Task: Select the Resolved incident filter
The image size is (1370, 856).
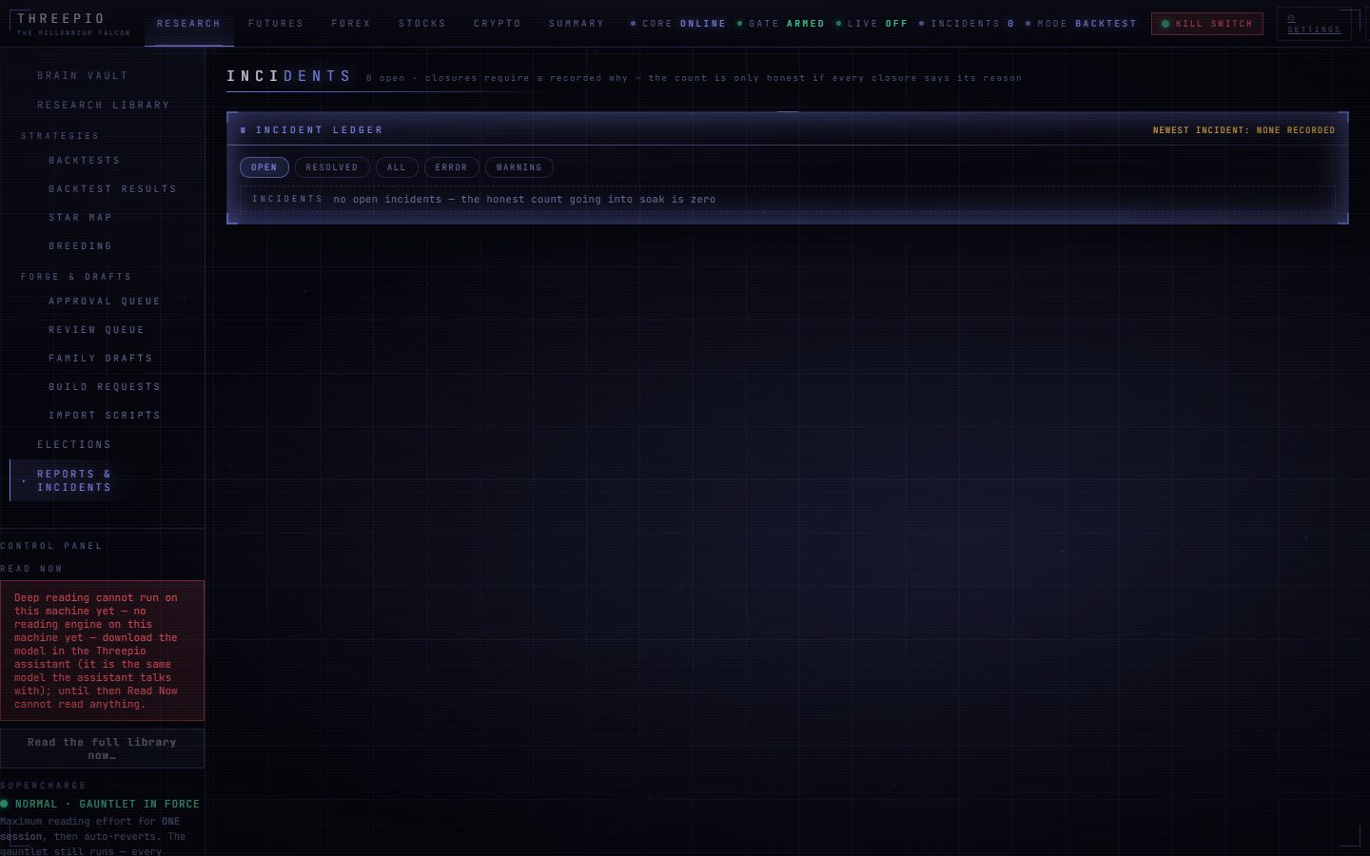Action: pyautogui.click(x=332, y=167)
